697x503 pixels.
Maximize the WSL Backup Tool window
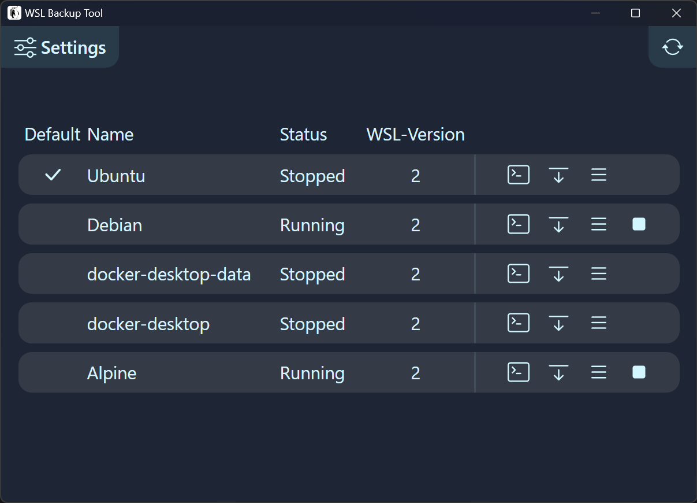coord(635,13)
